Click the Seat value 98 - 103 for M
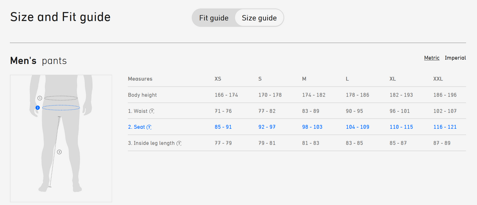 [312, 127]
